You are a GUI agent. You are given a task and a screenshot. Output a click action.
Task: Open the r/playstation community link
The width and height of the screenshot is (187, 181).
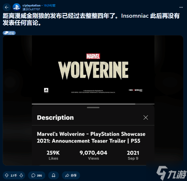(x=32, y=5)
